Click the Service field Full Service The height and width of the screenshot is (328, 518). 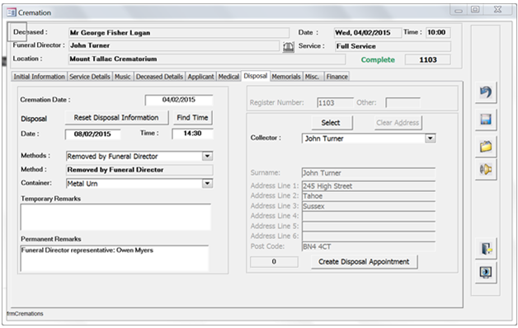(x=393, y=46)
